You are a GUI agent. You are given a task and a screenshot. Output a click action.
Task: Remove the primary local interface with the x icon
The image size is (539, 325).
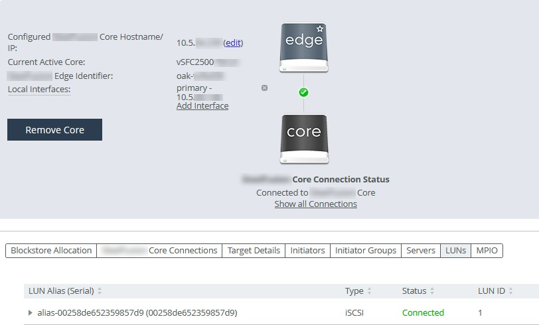click(x=264, y=88)
